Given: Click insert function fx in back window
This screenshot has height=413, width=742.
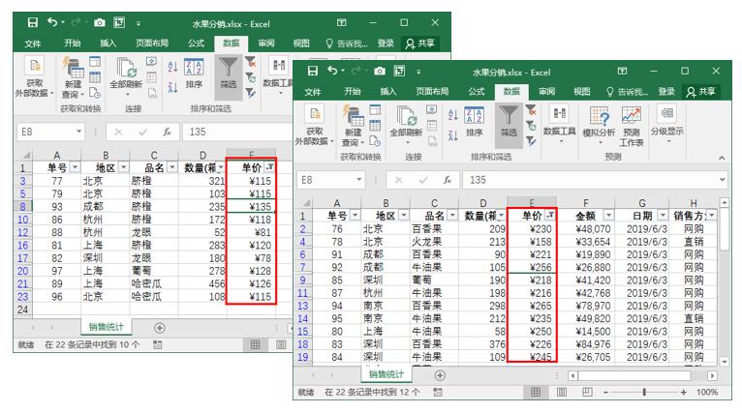Looking at the screenshot, I should coord(167,132).
